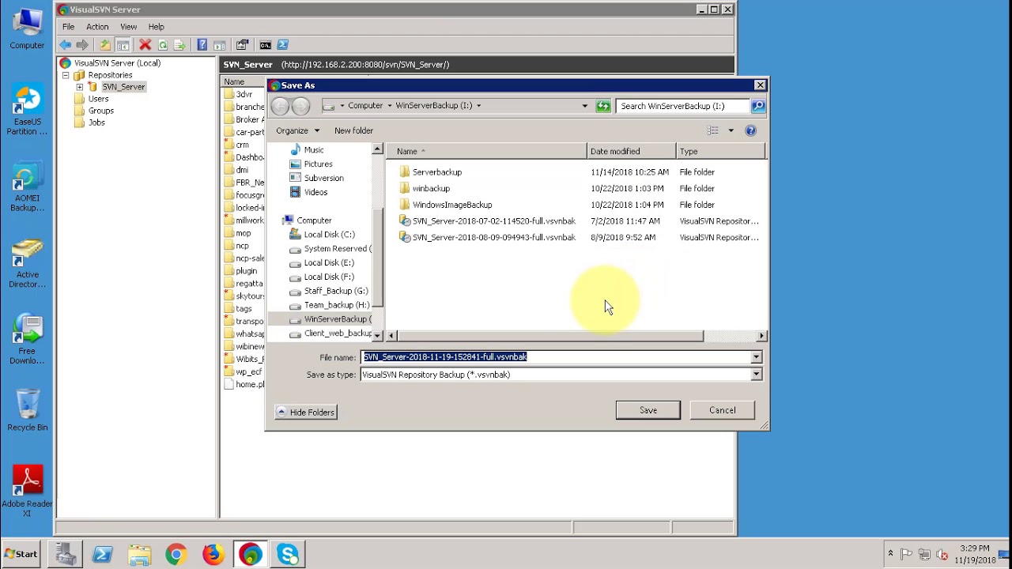Select the Users node in the VisualSVN tree

tap(92, 99)
